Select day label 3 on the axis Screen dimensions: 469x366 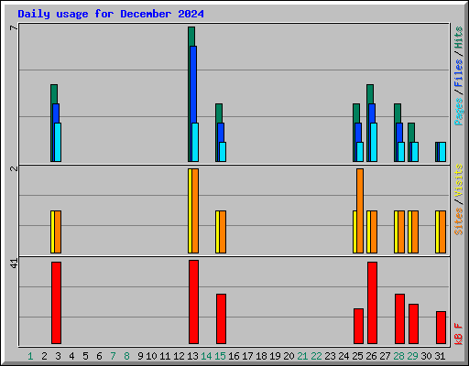click(58, 356)
